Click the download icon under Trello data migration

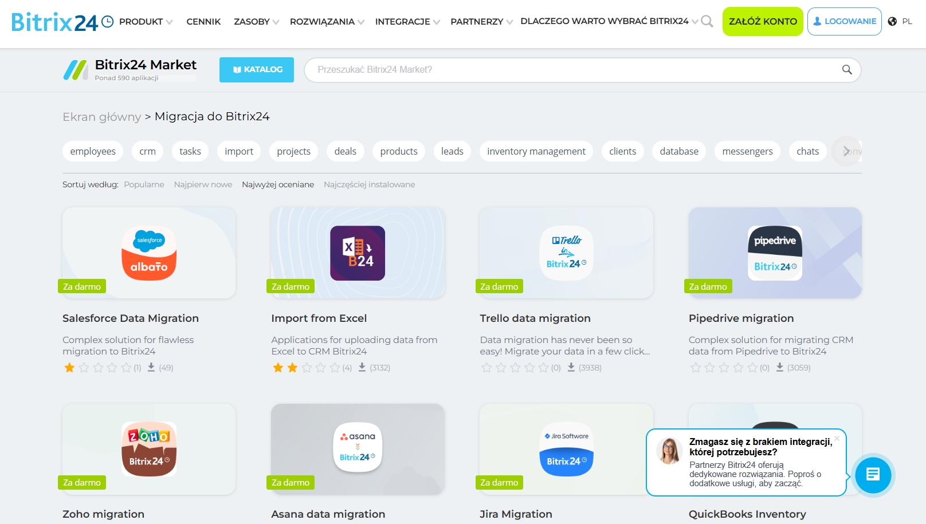pos(571,367)
